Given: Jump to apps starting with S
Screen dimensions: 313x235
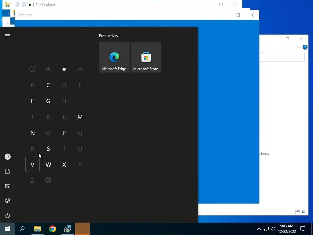Looking at the screenshot, I should point(48,149).
